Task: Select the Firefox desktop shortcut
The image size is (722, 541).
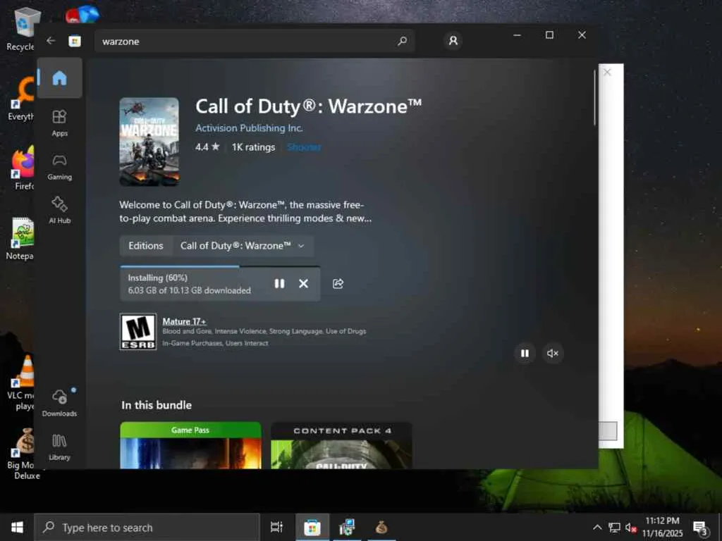Action: click(x=22, y=168)
